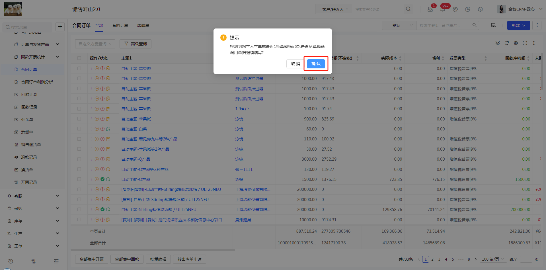Check the 自动主题-Stirling超低温冰箱 row checkbox
Screen dimensions: 546x270
point(79,209)
